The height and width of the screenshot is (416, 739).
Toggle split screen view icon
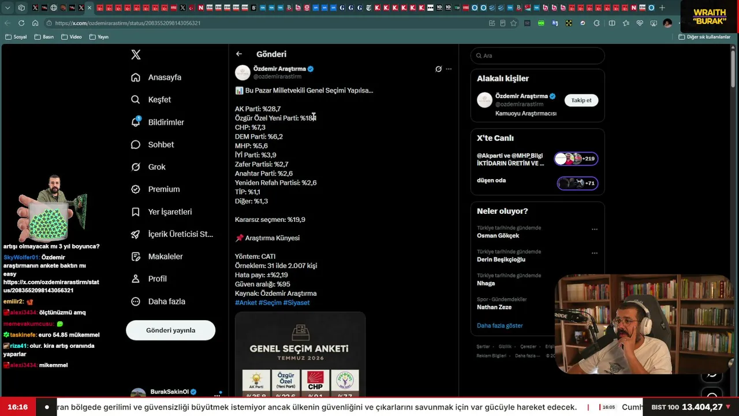[611, 23]
